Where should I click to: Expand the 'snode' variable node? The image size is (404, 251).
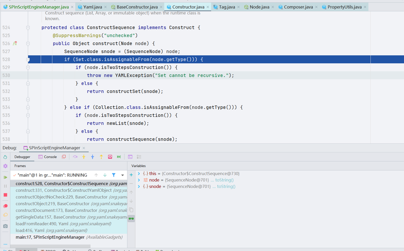pos(139,186)
